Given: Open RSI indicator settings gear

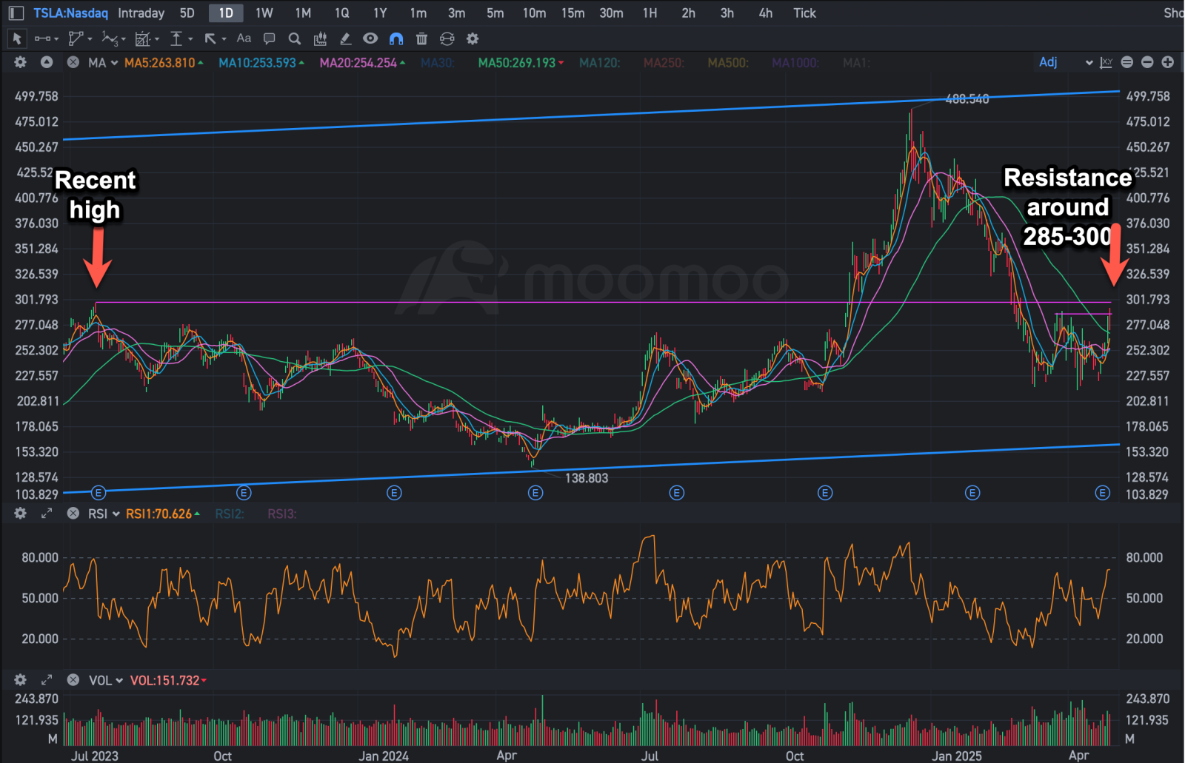Looking at the screenshot, I should 21,513.
